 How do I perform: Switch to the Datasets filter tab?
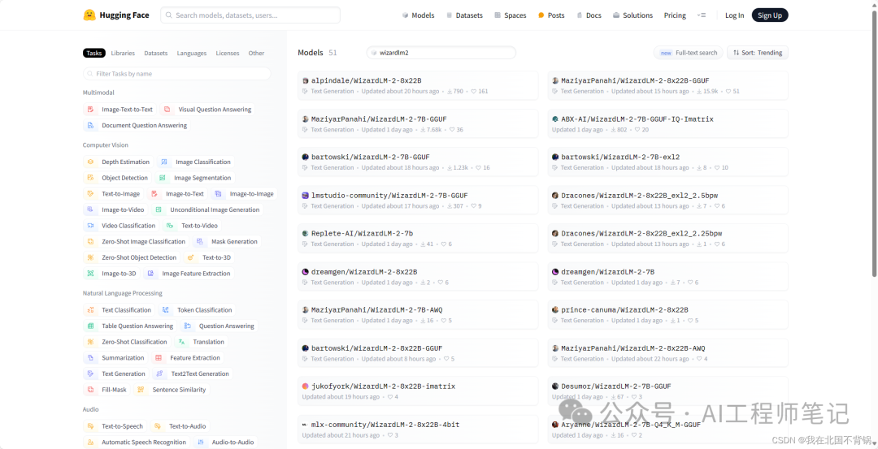pos(155,53)
